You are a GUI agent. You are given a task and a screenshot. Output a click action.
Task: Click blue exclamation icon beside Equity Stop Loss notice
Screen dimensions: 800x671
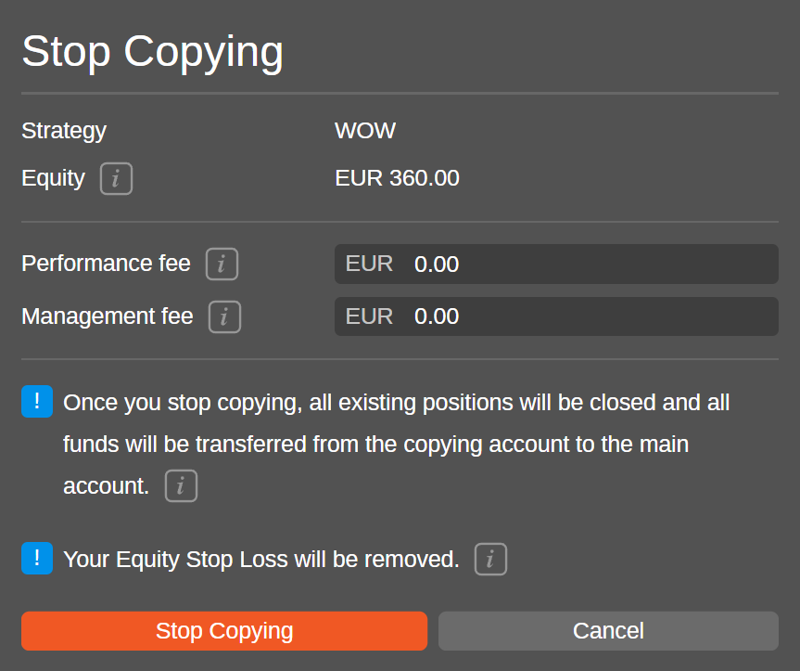coord(37,559)
